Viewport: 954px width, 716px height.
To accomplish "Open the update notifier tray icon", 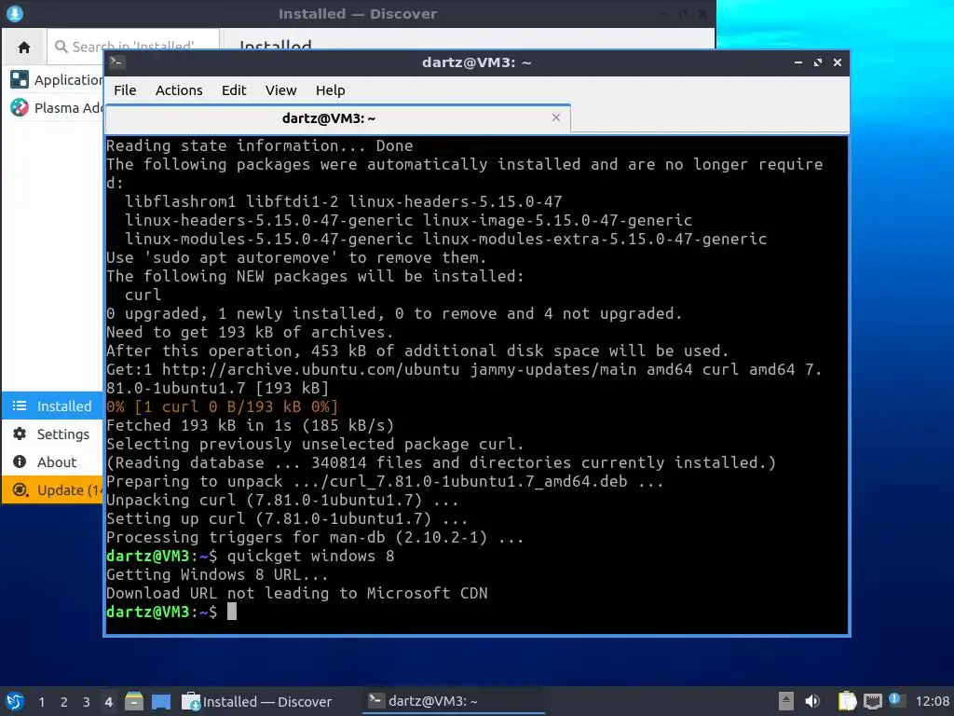I will click(x=895, y=700).
